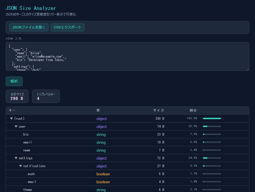Collapse the settings node triangle
Image resolution: width=255 pixels, height=192 pixels.
16,158
